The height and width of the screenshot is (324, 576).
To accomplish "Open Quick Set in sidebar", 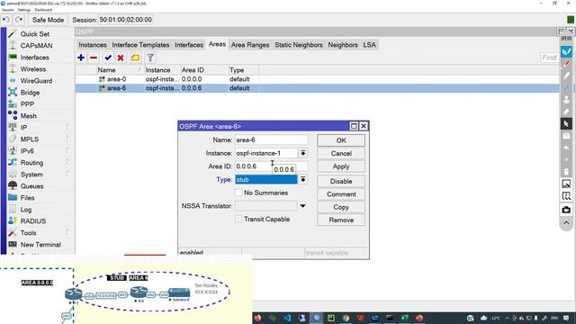I will (35, 34).
